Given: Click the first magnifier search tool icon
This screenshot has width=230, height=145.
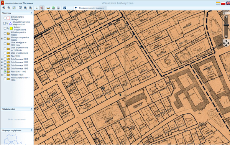Looking at the screenshot, I should click(4, 8).
